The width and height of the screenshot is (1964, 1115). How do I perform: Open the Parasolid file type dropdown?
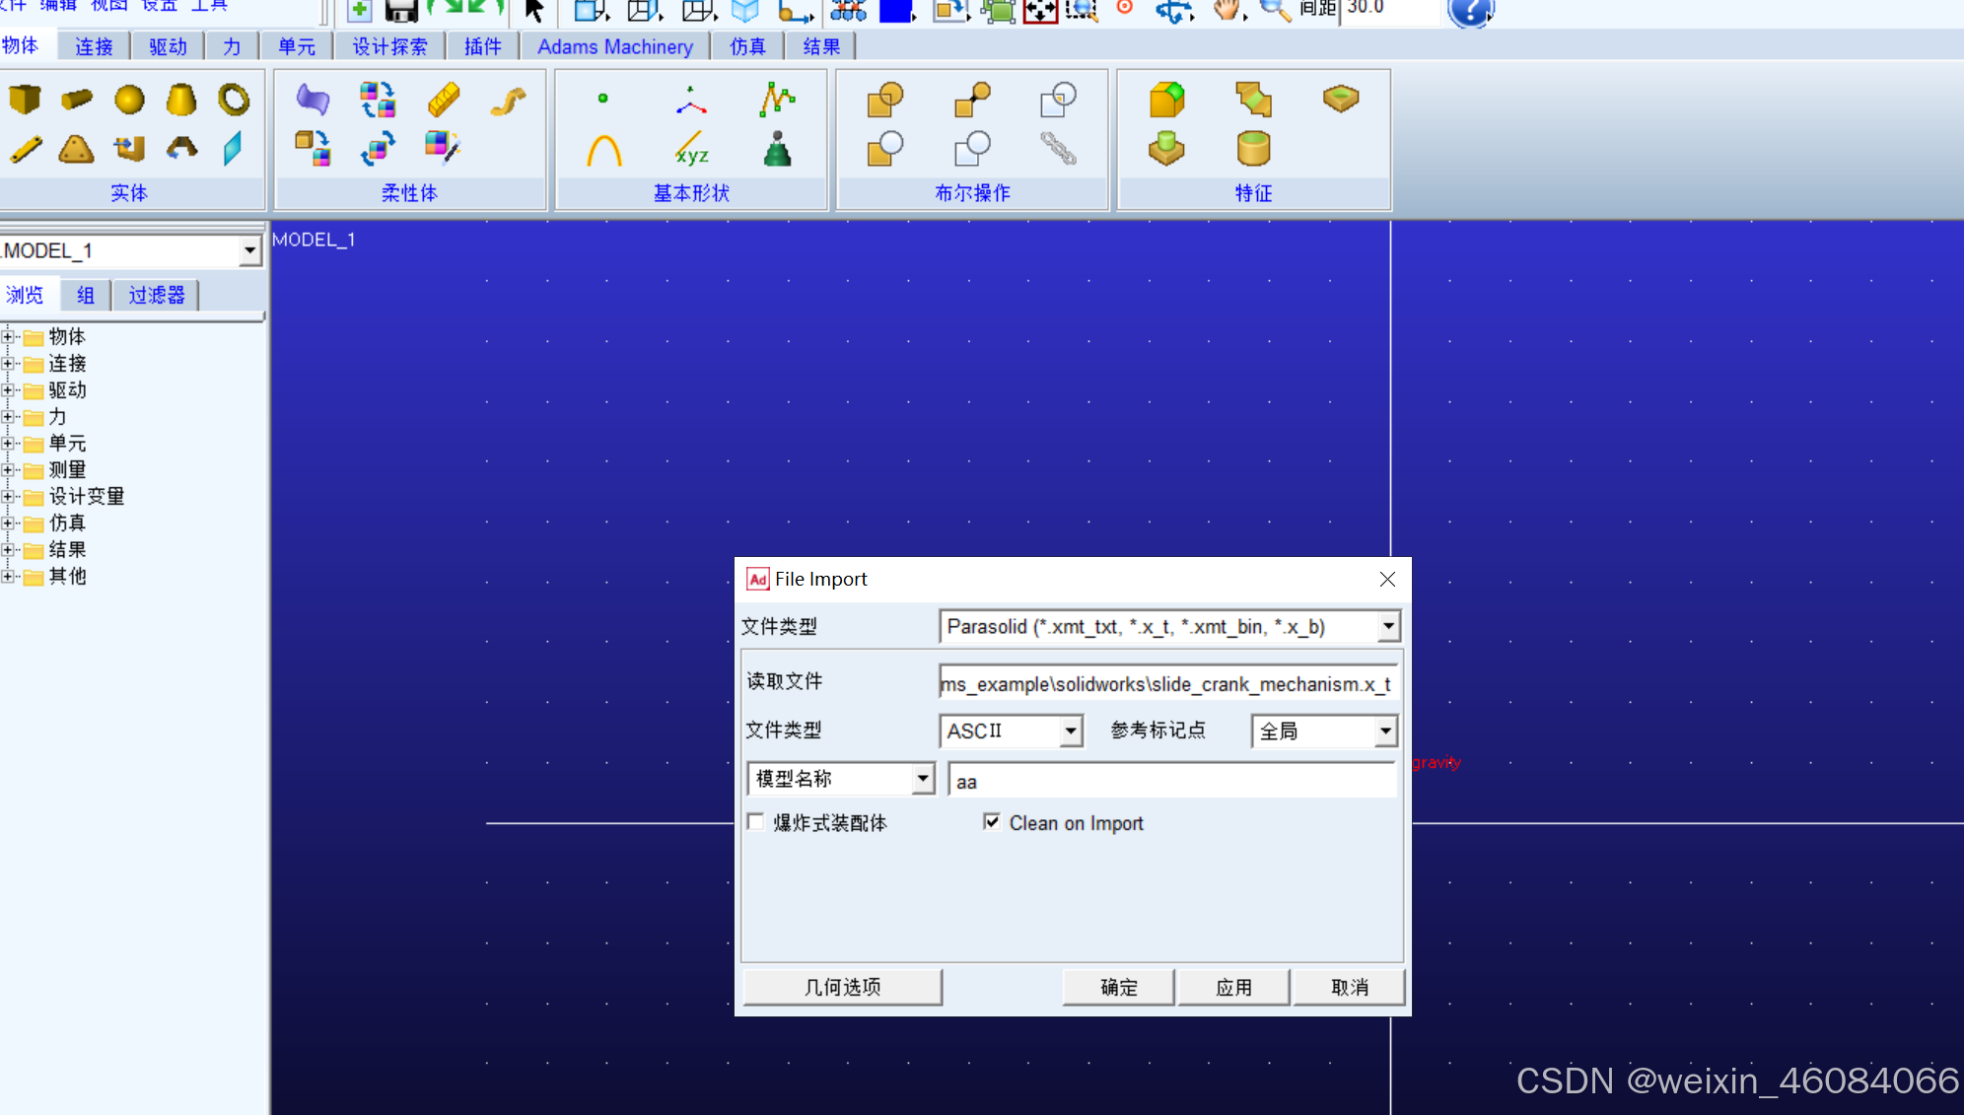pos(1388,626)
